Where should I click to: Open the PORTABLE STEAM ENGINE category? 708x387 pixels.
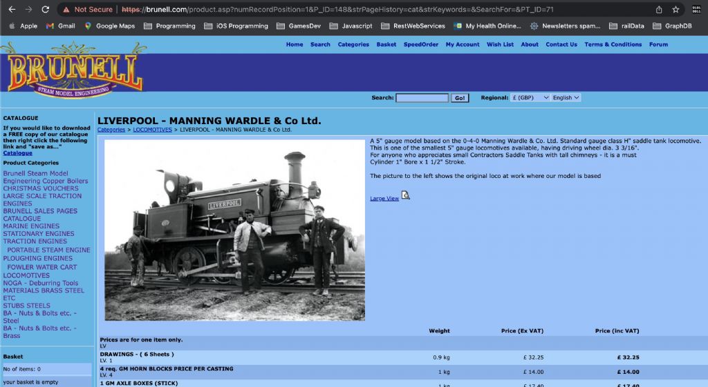pyautogui.click(x=48, y=250)
